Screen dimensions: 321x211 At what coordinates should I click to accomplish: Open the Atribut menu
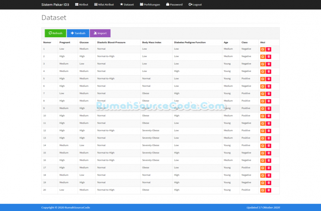pyautogui.click(x=82, y=5)
